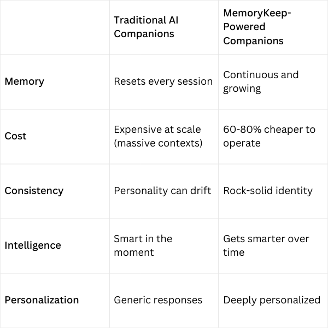This screenshot has width=328, height=328.
Task: Click the 'Continuous and growing' cell
Action: [261, 81]
